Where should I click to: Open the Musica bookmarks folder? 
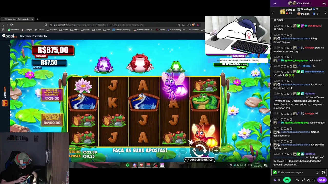click(x=96, y=30)
